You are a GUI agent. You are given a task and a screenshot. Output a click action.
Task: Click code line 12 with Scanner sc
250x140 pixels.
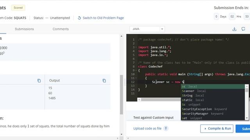coord(168,82)
